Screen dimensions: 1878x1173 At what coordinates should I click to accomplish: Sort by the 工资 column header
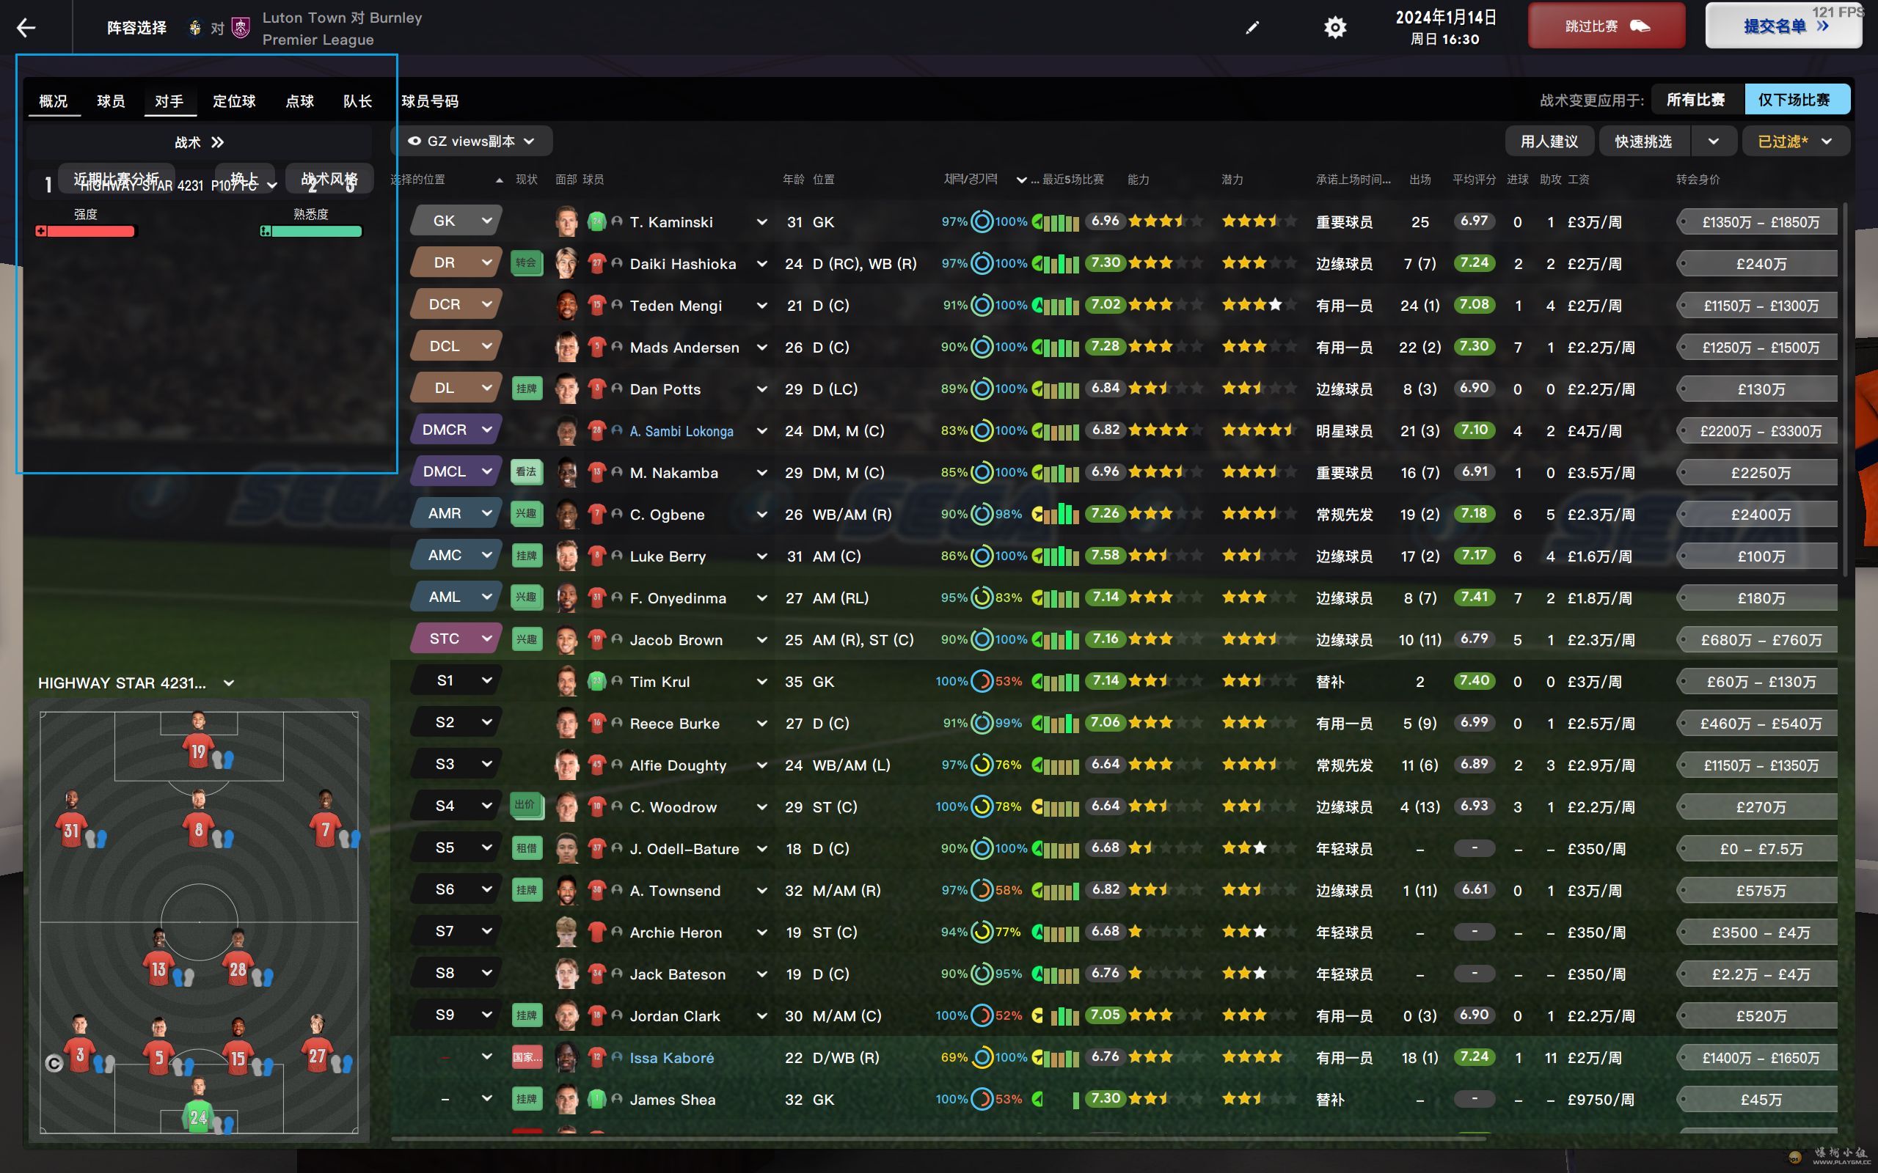1578,180
